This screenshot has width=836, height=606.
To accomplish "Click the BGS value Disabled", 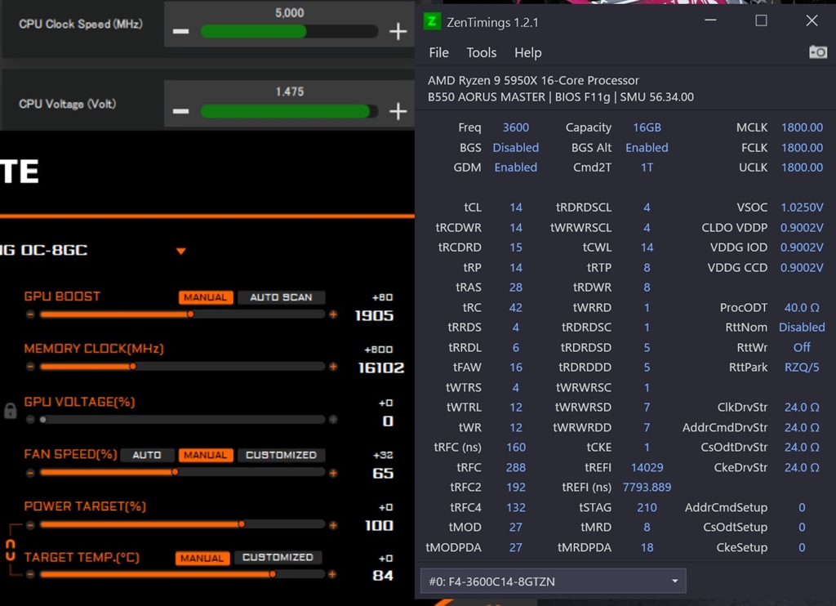I will coord(516,148).
